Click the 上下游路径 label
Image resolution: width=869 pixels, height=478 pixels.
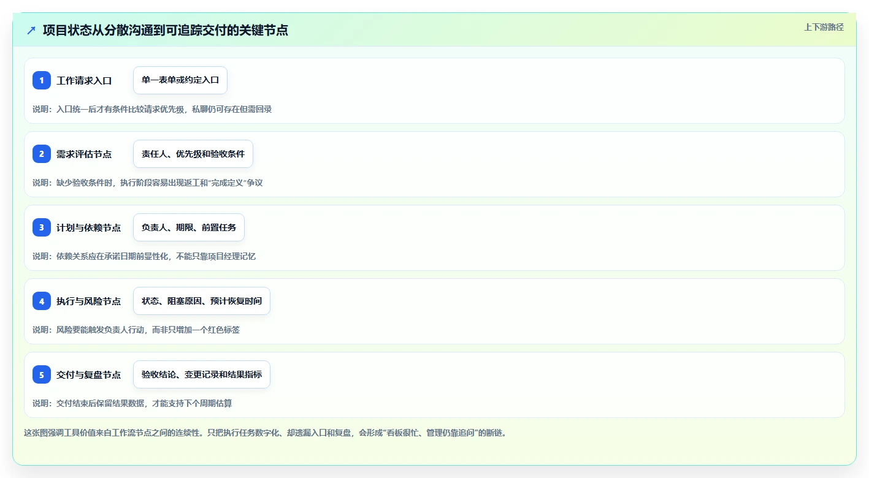click(824, 27)
